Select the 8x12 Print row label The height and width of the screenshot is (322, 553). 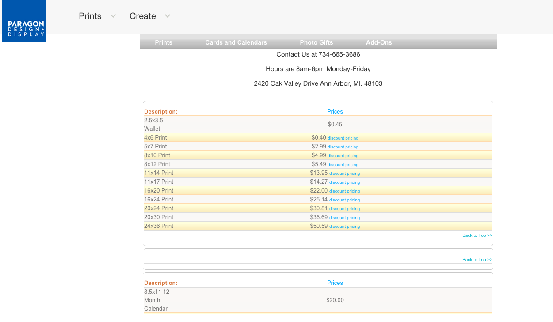click(x=157, y=164)
